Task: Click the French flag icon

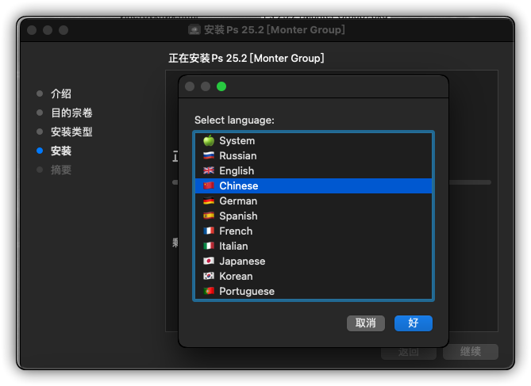Action: [x=209, y=231]
